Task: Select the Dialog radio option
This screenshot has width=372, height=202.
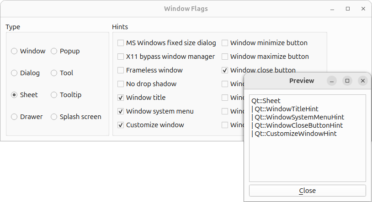Action: (x=15, y=73)
